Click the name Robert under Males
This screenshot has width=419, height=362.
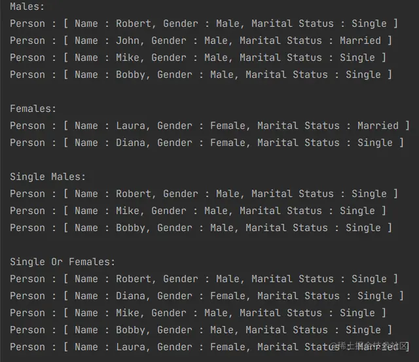point(134,24)
